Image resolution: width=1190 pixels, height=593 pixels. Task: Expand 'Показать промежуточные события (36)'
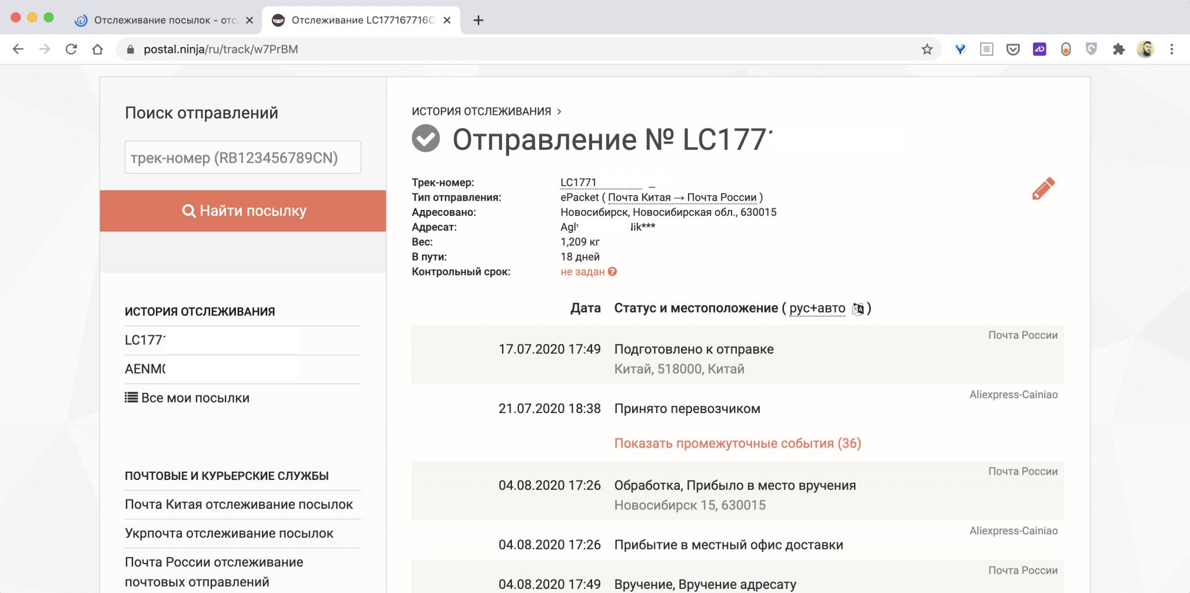(x=737, y=443)
